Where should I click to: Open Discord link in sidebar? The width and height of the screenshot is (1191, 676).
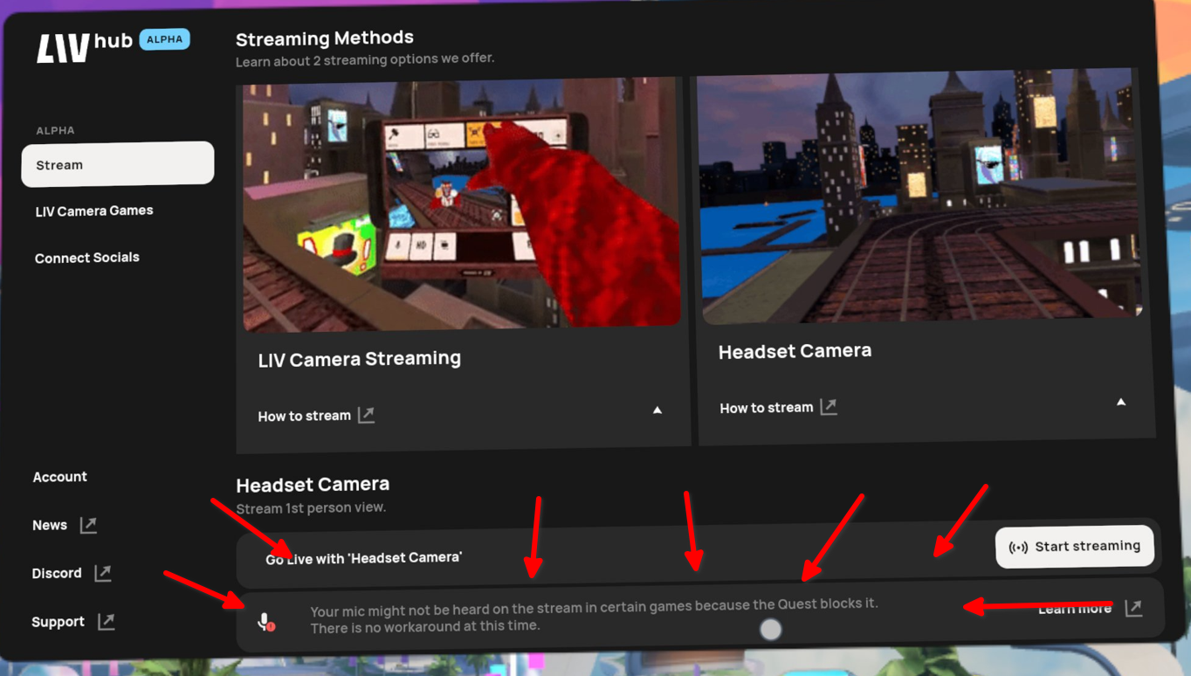[57, 573]
